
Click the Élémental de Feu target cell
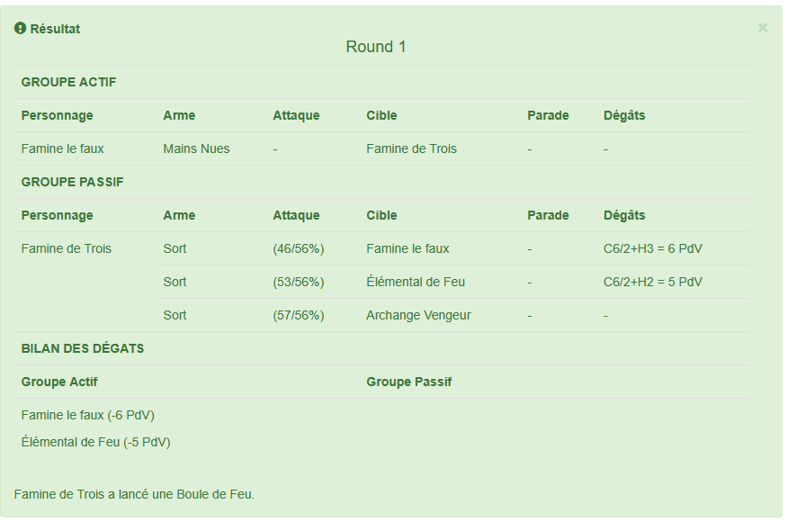(416, 282)
